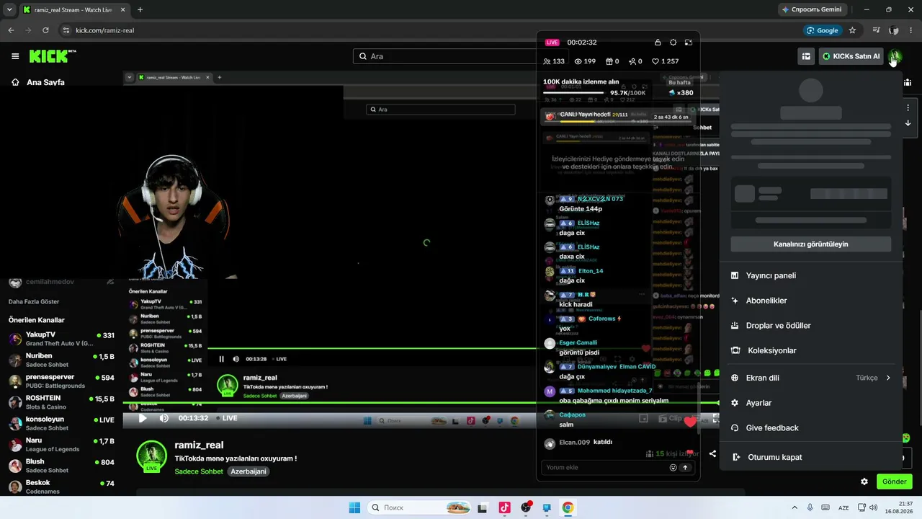This screenshot has height=519, width=922.
Task: Click the Yorum ekle comment field
Action: (x=607, y=467)
